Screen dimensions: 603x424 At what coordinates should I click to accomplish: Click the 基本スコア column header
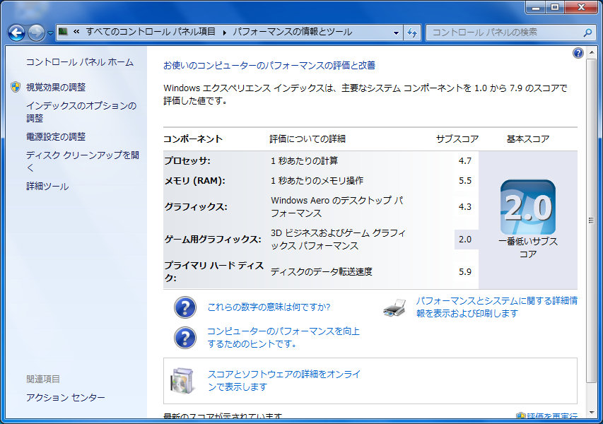click(528, 139)
